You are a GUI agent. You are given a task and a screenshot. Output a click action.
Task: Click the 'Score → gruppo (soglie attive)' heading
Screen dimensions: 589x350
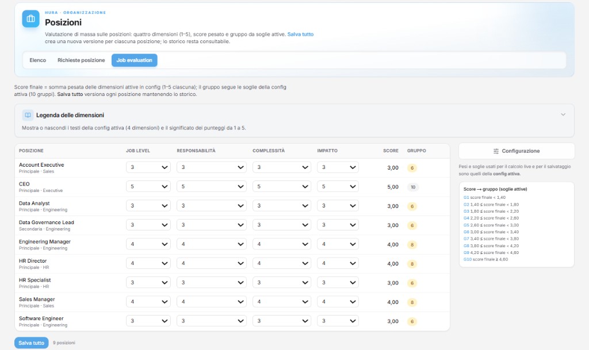495,189
